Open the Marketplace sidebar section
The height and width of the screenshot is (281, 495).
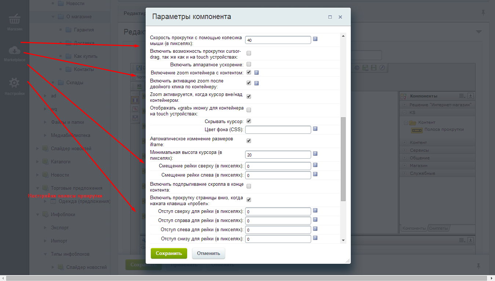click(x=14, y=53)
